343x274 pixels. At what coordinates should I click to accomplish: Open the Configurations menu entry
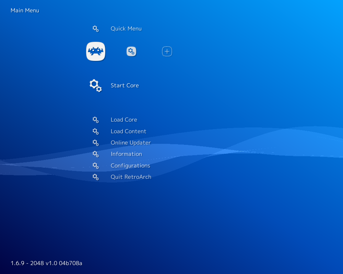[x=130, y=166]
